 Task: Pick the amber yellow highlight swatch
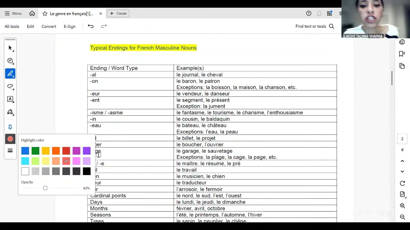(46, 151)
